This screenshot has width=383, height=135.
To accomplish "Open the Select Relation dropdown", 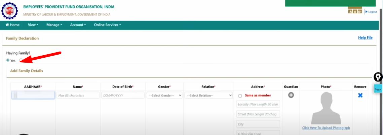I will (208, 95).
